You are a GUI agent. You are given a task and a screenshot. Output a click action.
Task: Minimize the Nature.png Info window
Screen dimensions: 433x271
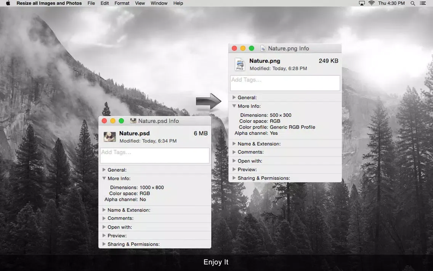[243, 48]
